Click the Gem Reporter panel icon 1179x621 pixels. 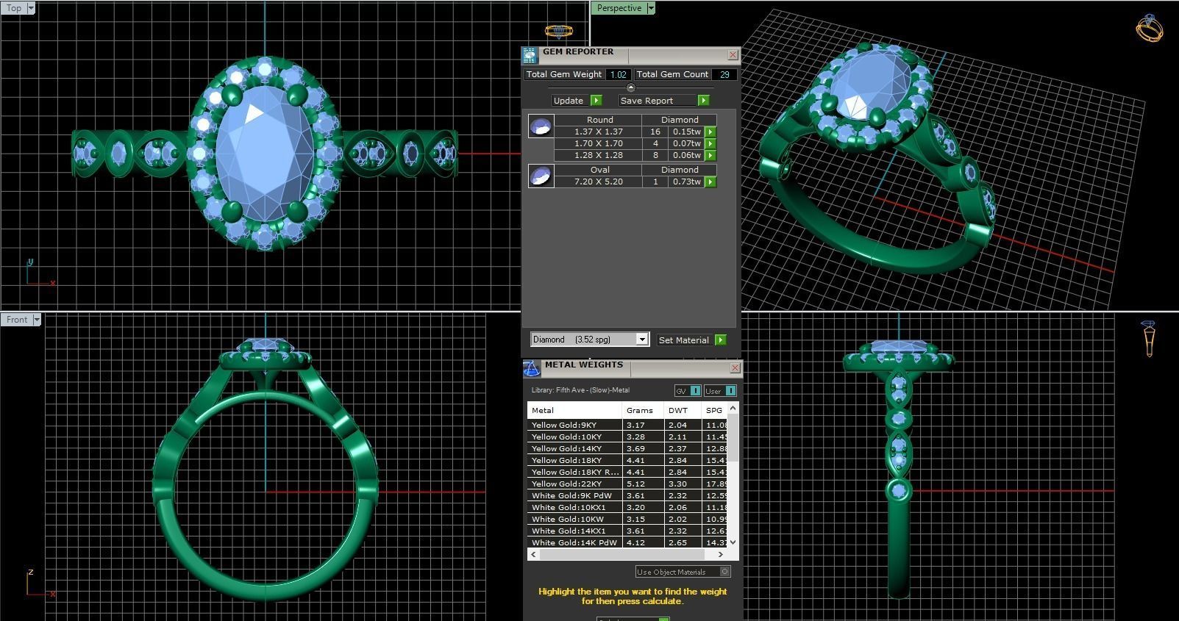[530, 56]
